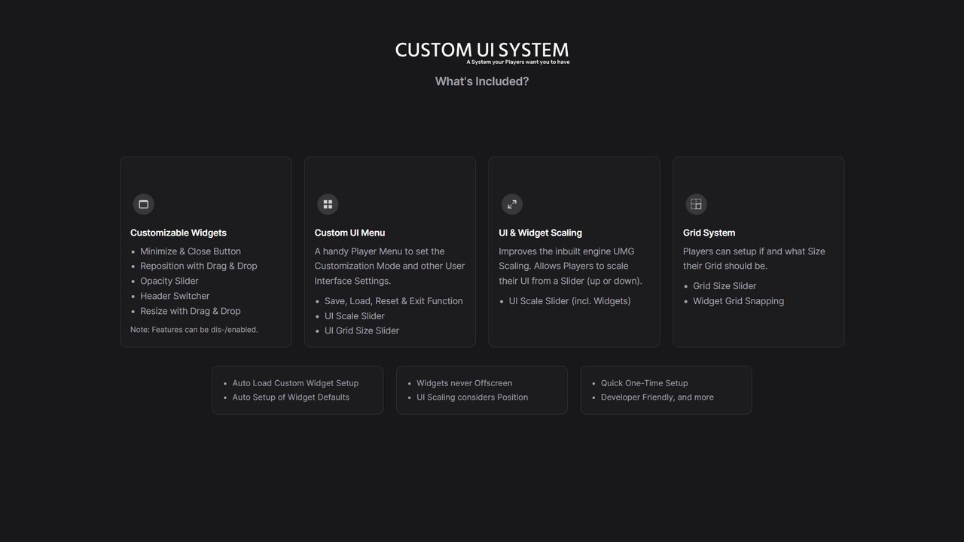Click the note 'Features can be dis-/enabled.'
Image resolution: width=964 pixels, height=542 pixels.
(x=194, y=330)
